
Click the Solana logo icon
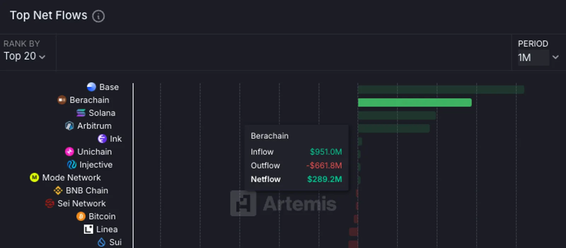coord(81,113)
